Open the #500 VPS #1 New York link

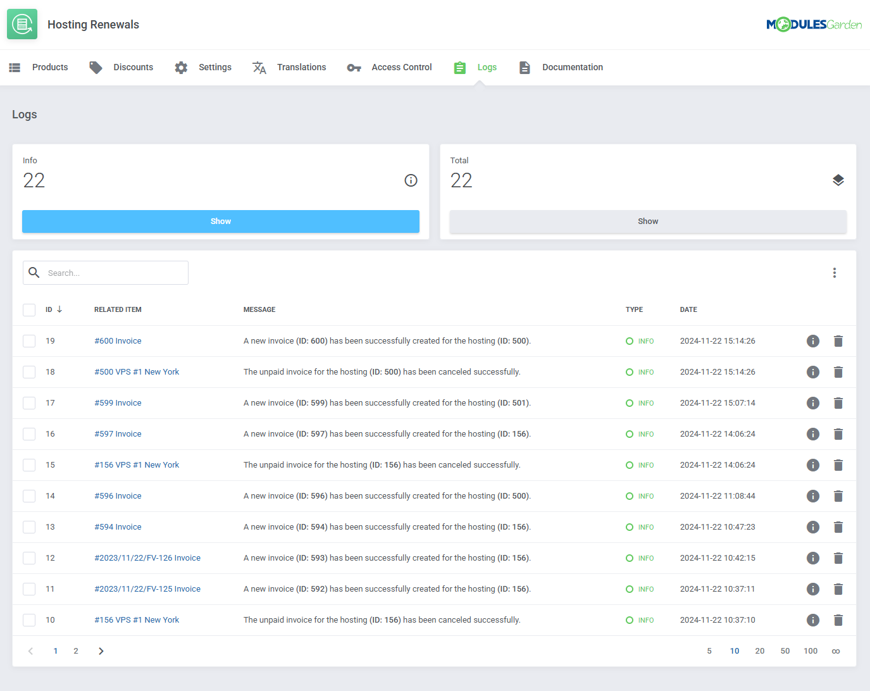pos(137,372)
